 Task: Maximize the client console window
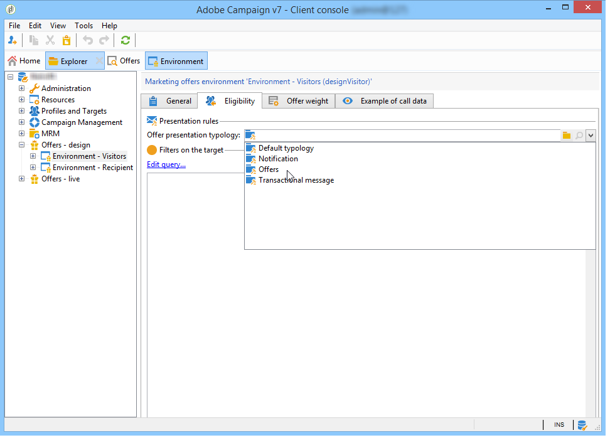[565, 8]
